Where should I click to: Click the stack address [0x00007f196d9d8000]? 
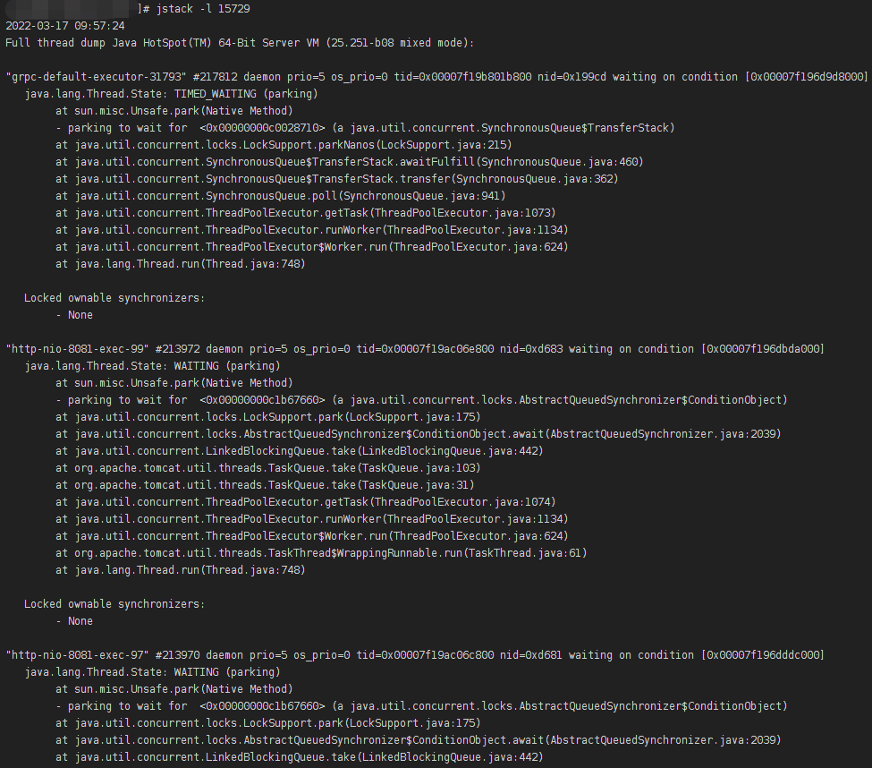pyautogui.click(x=806, y=77)
